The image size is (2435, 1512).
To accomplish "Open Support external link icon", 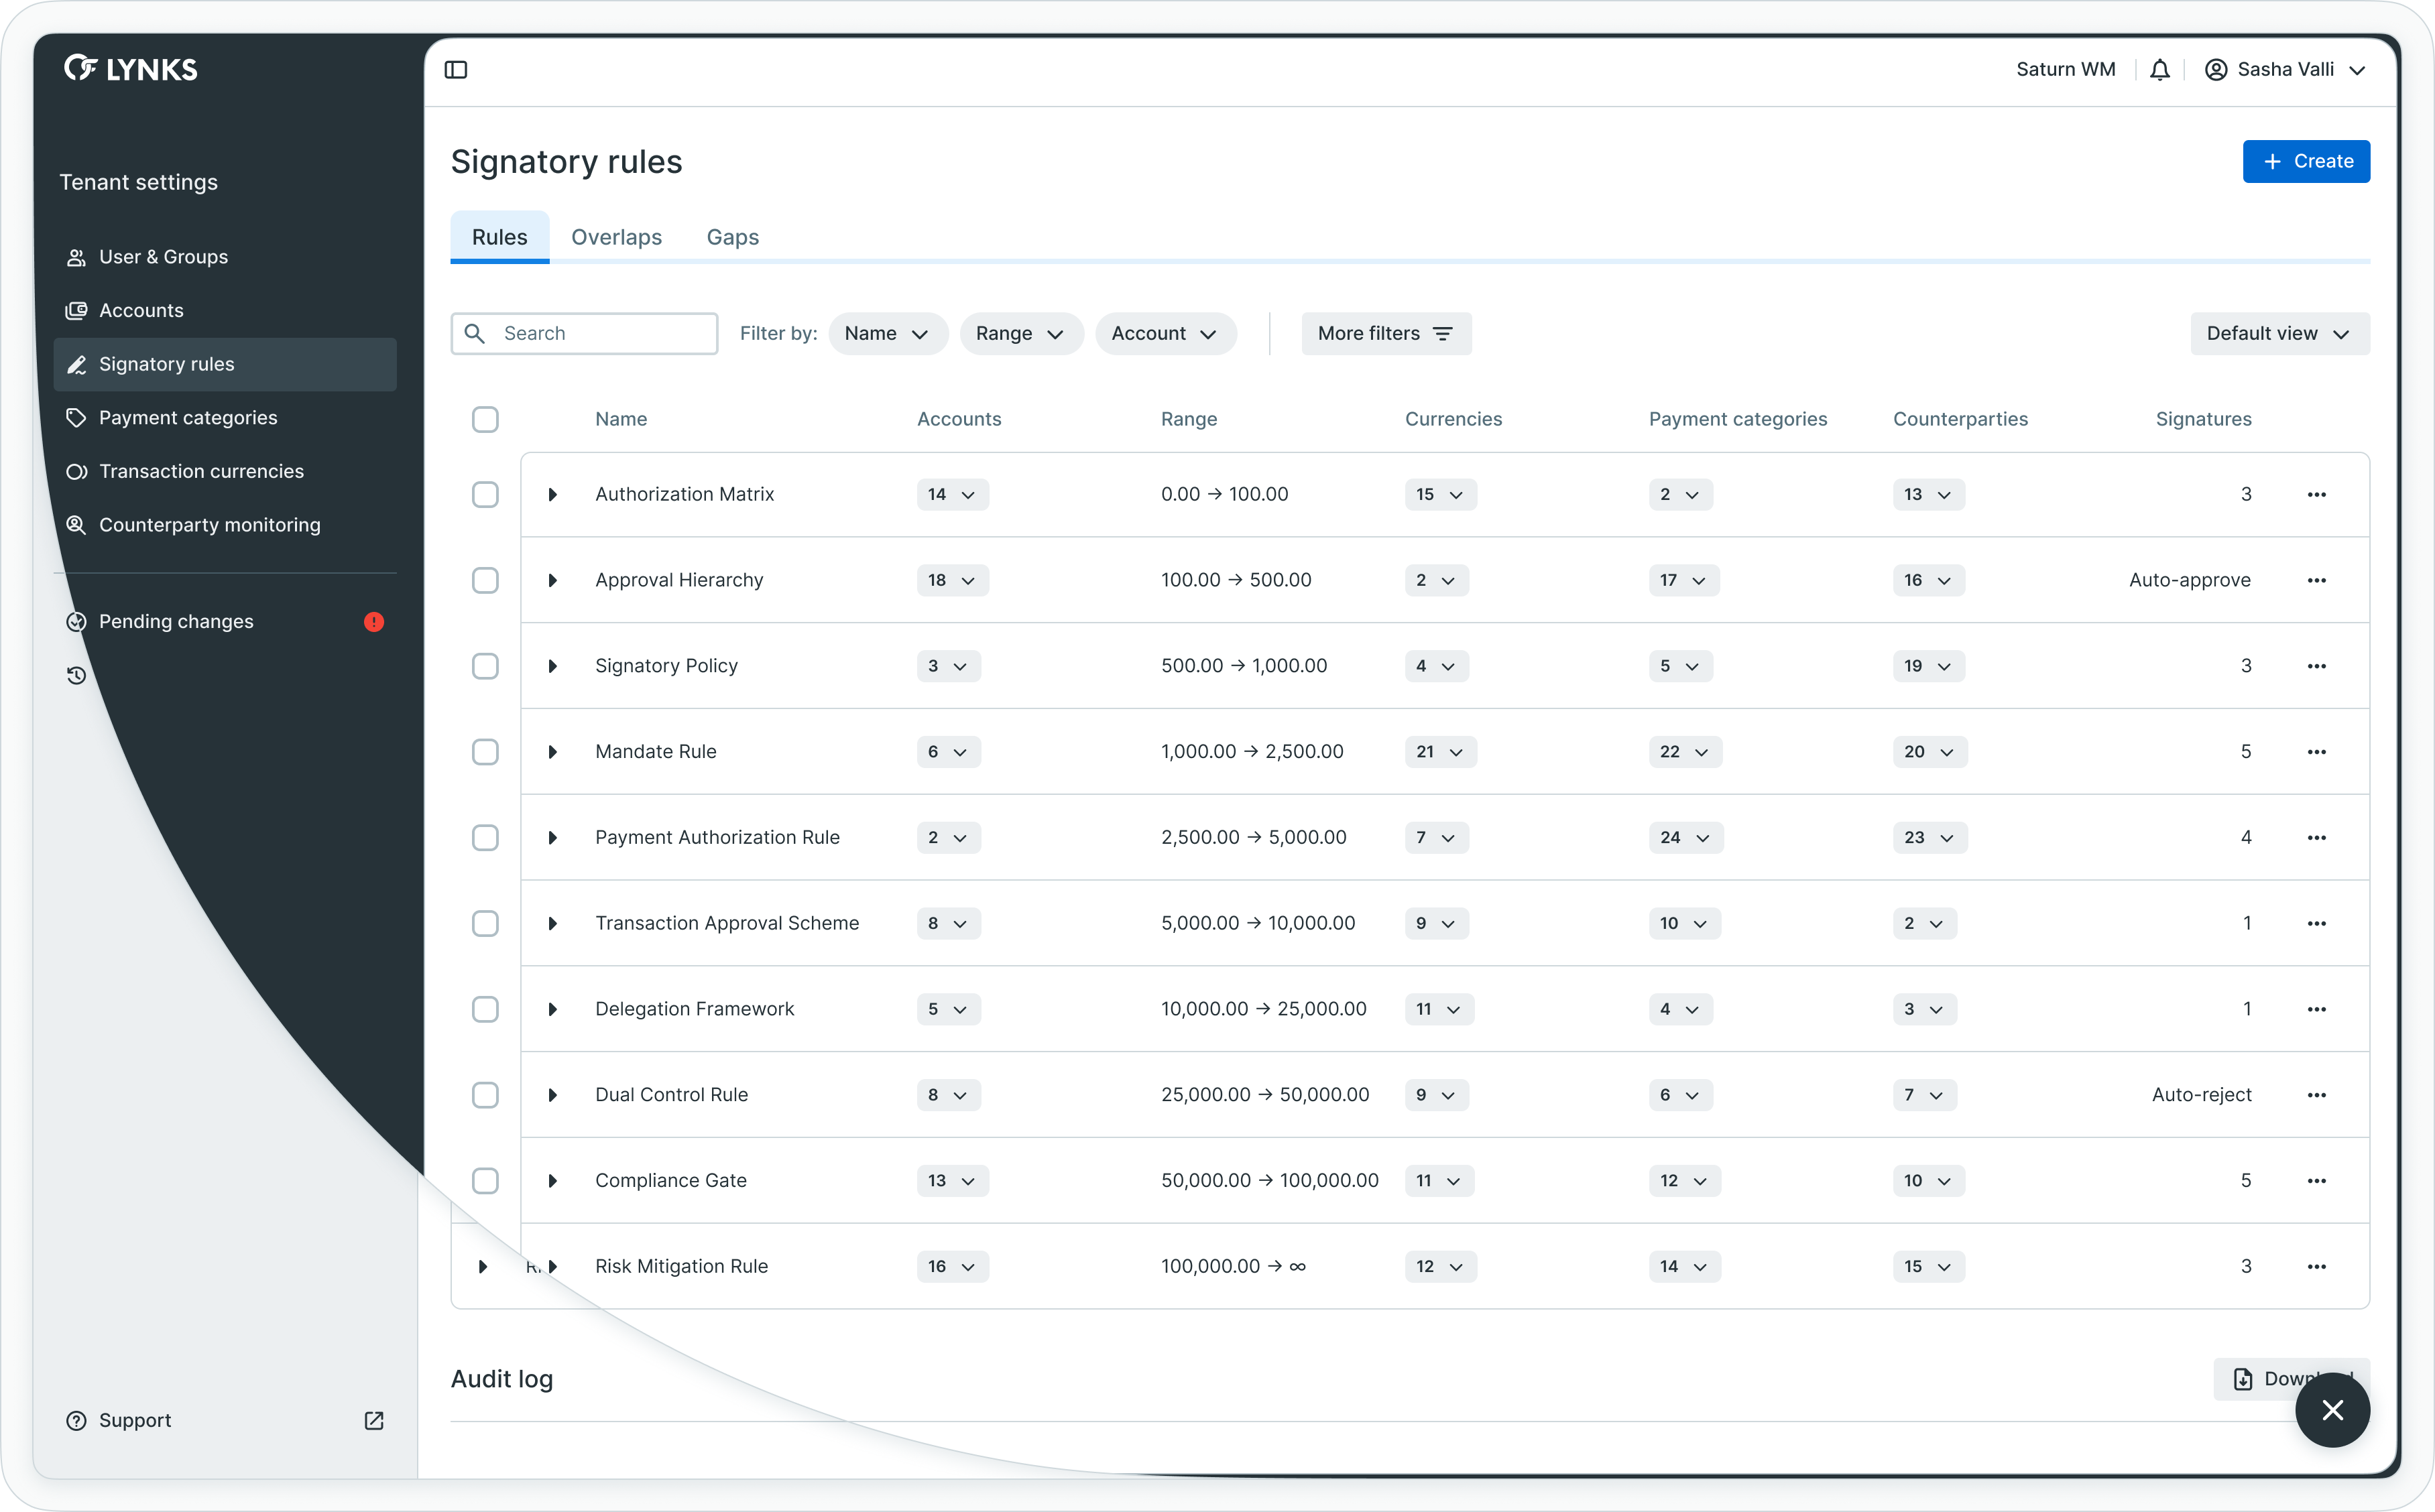I will click(374, 1421).
